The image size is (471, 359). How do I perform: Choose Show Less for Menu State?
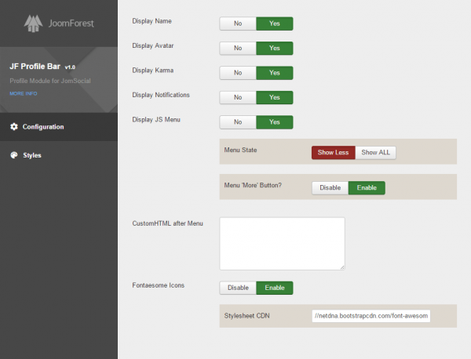click(x=334, y=153)
